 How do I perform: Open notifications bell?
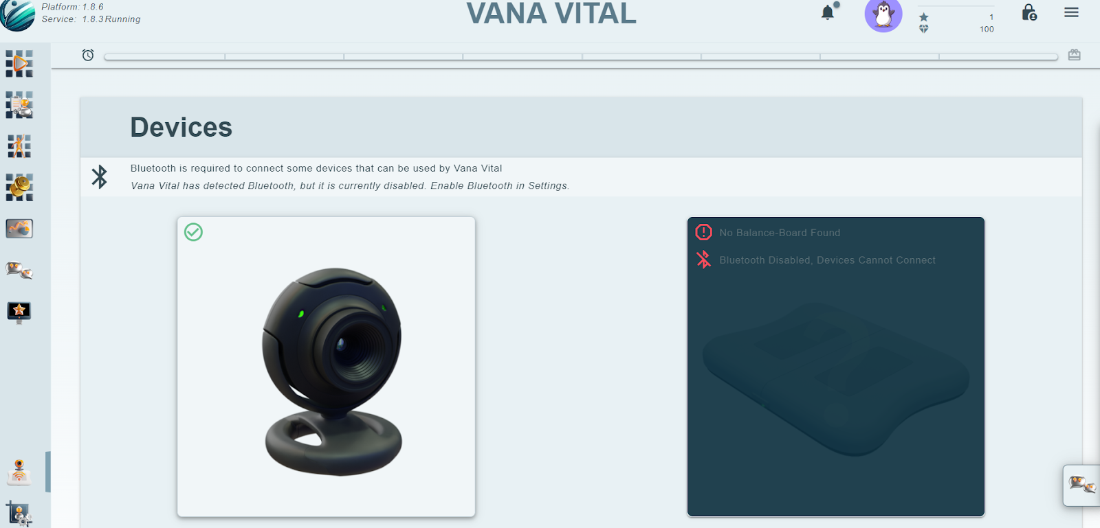[x=829, y=12]
